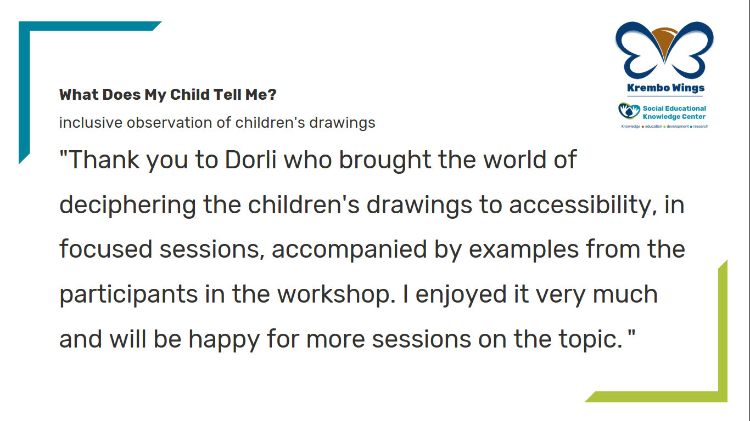The height and width of the screenshot is (421, 750).
Task: Click the word "deciphering" in the quote
Action: point(128,205)
